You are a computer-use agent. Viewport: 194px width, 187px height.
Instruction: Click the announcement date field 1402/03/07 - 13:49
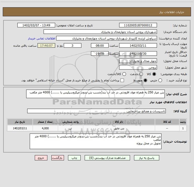36,25
